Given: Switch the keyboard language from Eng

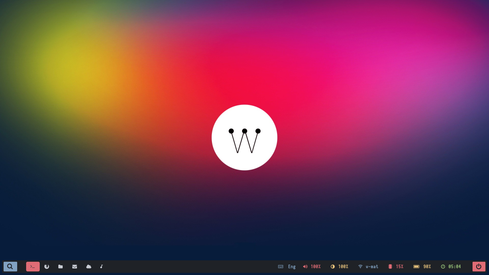Looking at the screenshot, I should click(292, 266).
